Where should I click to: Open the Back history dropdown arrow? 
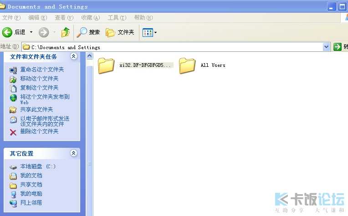pyautogui.click(x=31, y=32)
